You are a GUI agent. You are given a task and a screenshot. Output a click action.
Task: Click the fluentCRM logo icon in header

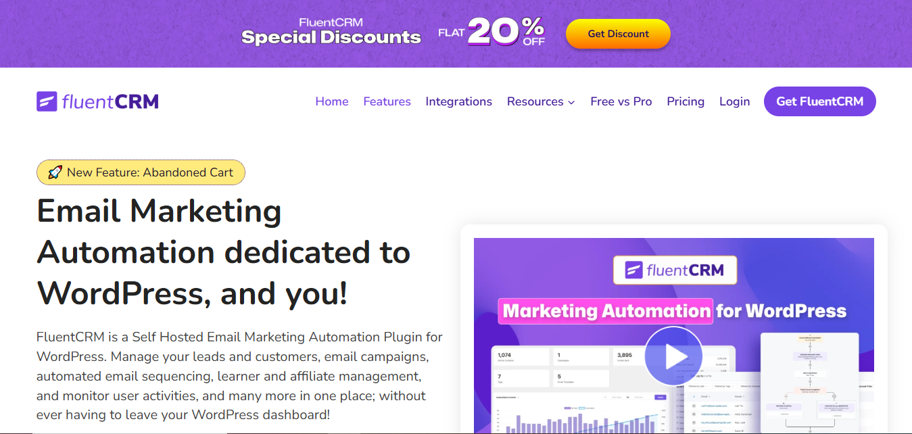[47, 101]
